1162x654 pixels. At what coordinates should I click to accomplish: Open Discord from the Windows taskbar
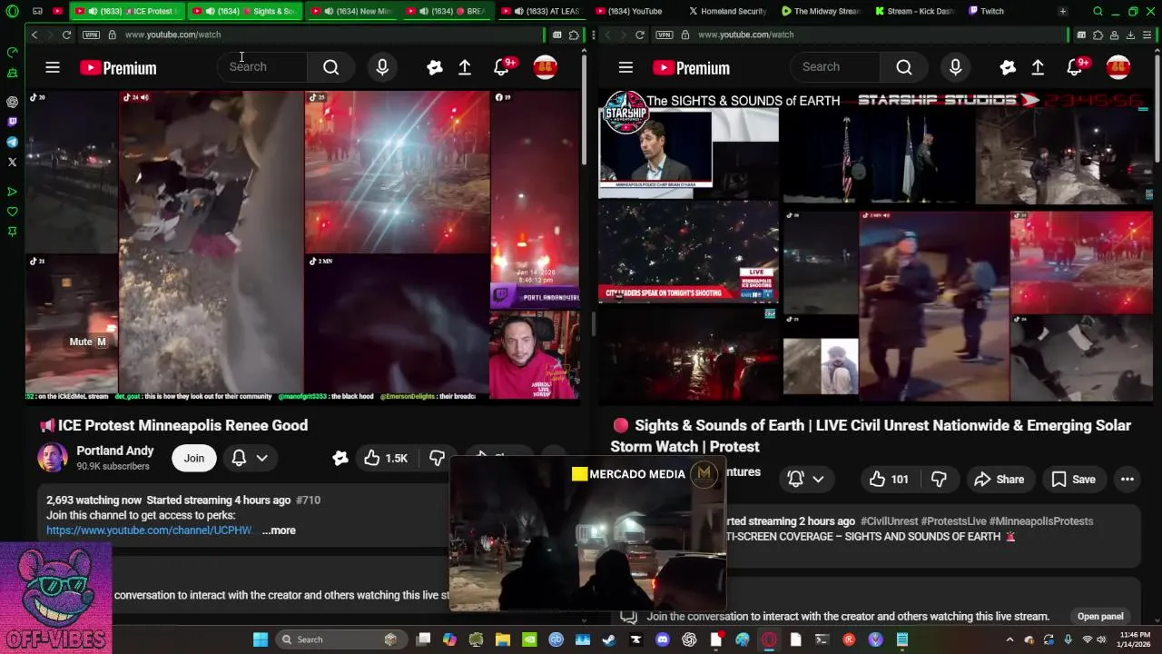point(663,639)
